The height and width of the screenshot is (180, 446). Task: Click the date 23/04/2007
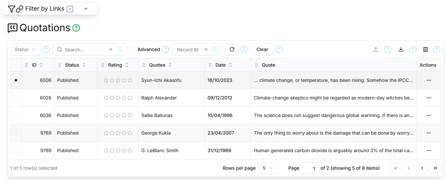tap(221, 133)
